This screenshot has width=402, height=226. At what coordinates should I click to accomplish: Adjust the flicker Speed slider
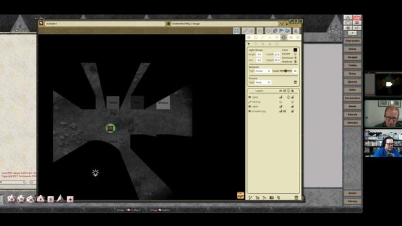coord(285,71)
